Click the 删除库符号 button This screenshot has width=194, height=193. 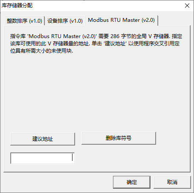point(119,138)
